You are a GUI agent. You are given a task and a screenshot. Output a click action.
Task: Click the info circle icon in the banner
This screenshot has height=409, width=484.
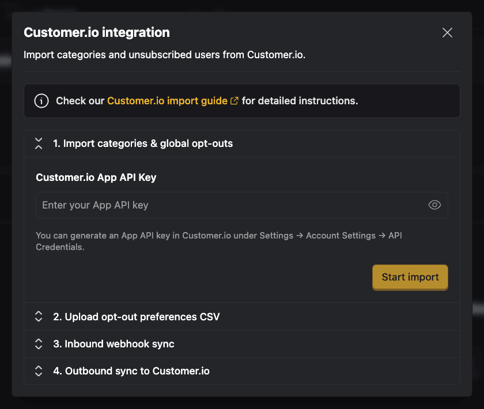point(41,101)
